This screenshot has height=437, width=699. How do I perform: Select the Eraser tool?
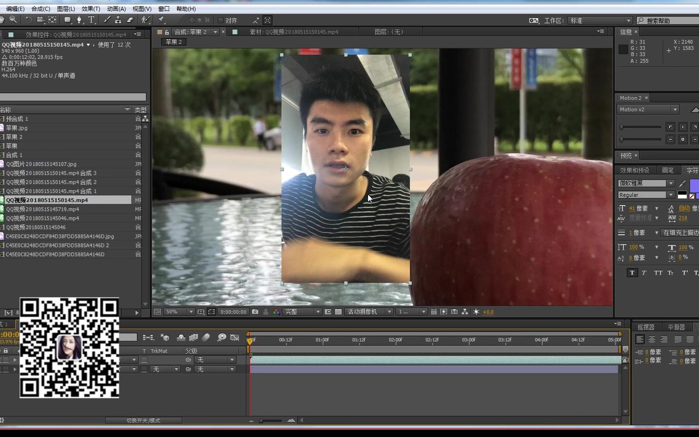click(x=130, y=19)
